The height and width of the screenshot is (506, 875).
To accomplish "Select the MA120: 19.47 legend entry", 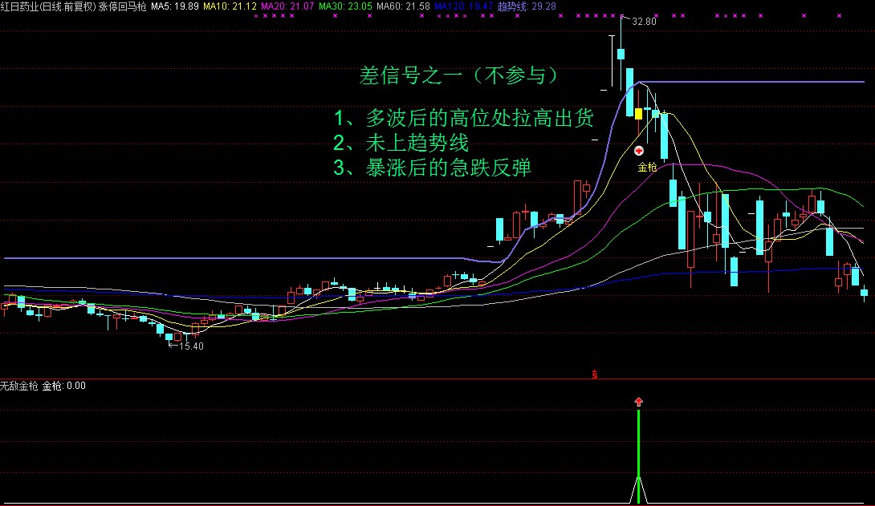I will 464,6.
